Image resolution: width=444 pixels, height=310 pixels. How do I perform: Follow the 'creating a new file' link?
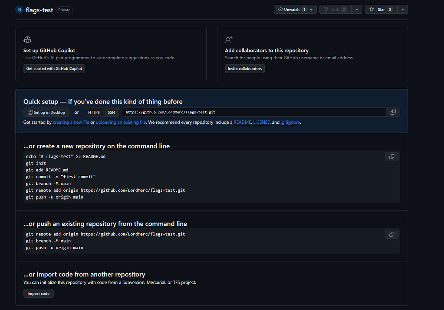tap(71, 123)
